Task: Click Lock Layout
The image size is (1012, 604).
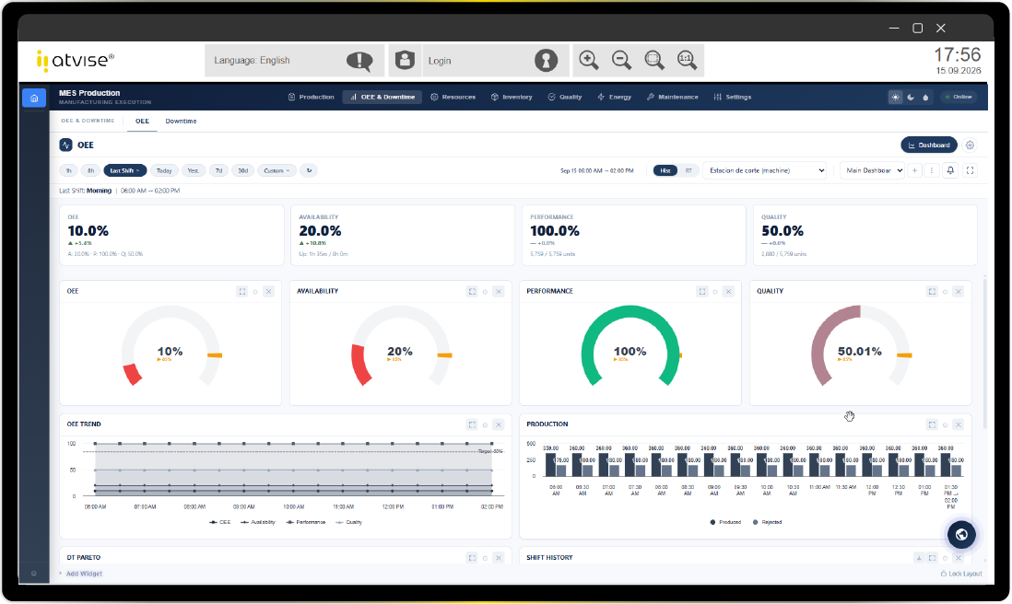Action: pyautogui.click(x=961, y=574)
